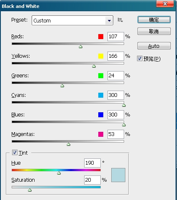Screen dimensions: 177x200
Task: Click the Reds color swatch
Action: [101, 37]
